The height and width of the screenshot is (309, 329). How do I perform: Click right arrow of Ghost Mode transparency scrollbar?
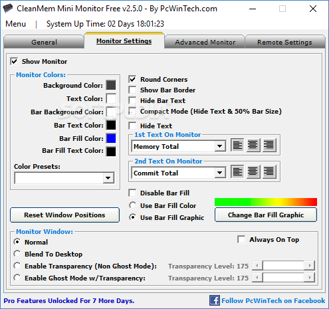[310, 277]
